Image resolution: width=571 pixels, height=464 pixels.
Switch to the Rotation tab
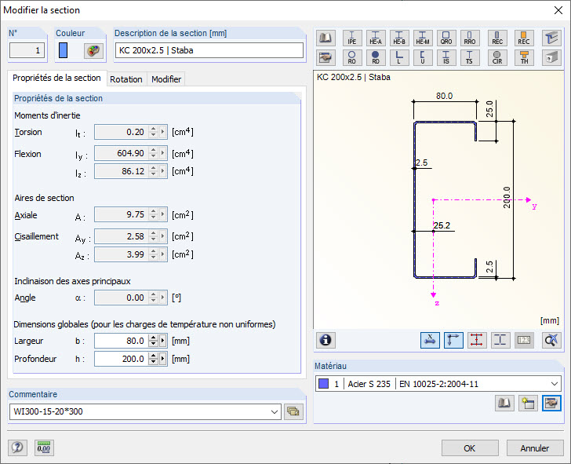click(126, 79)
